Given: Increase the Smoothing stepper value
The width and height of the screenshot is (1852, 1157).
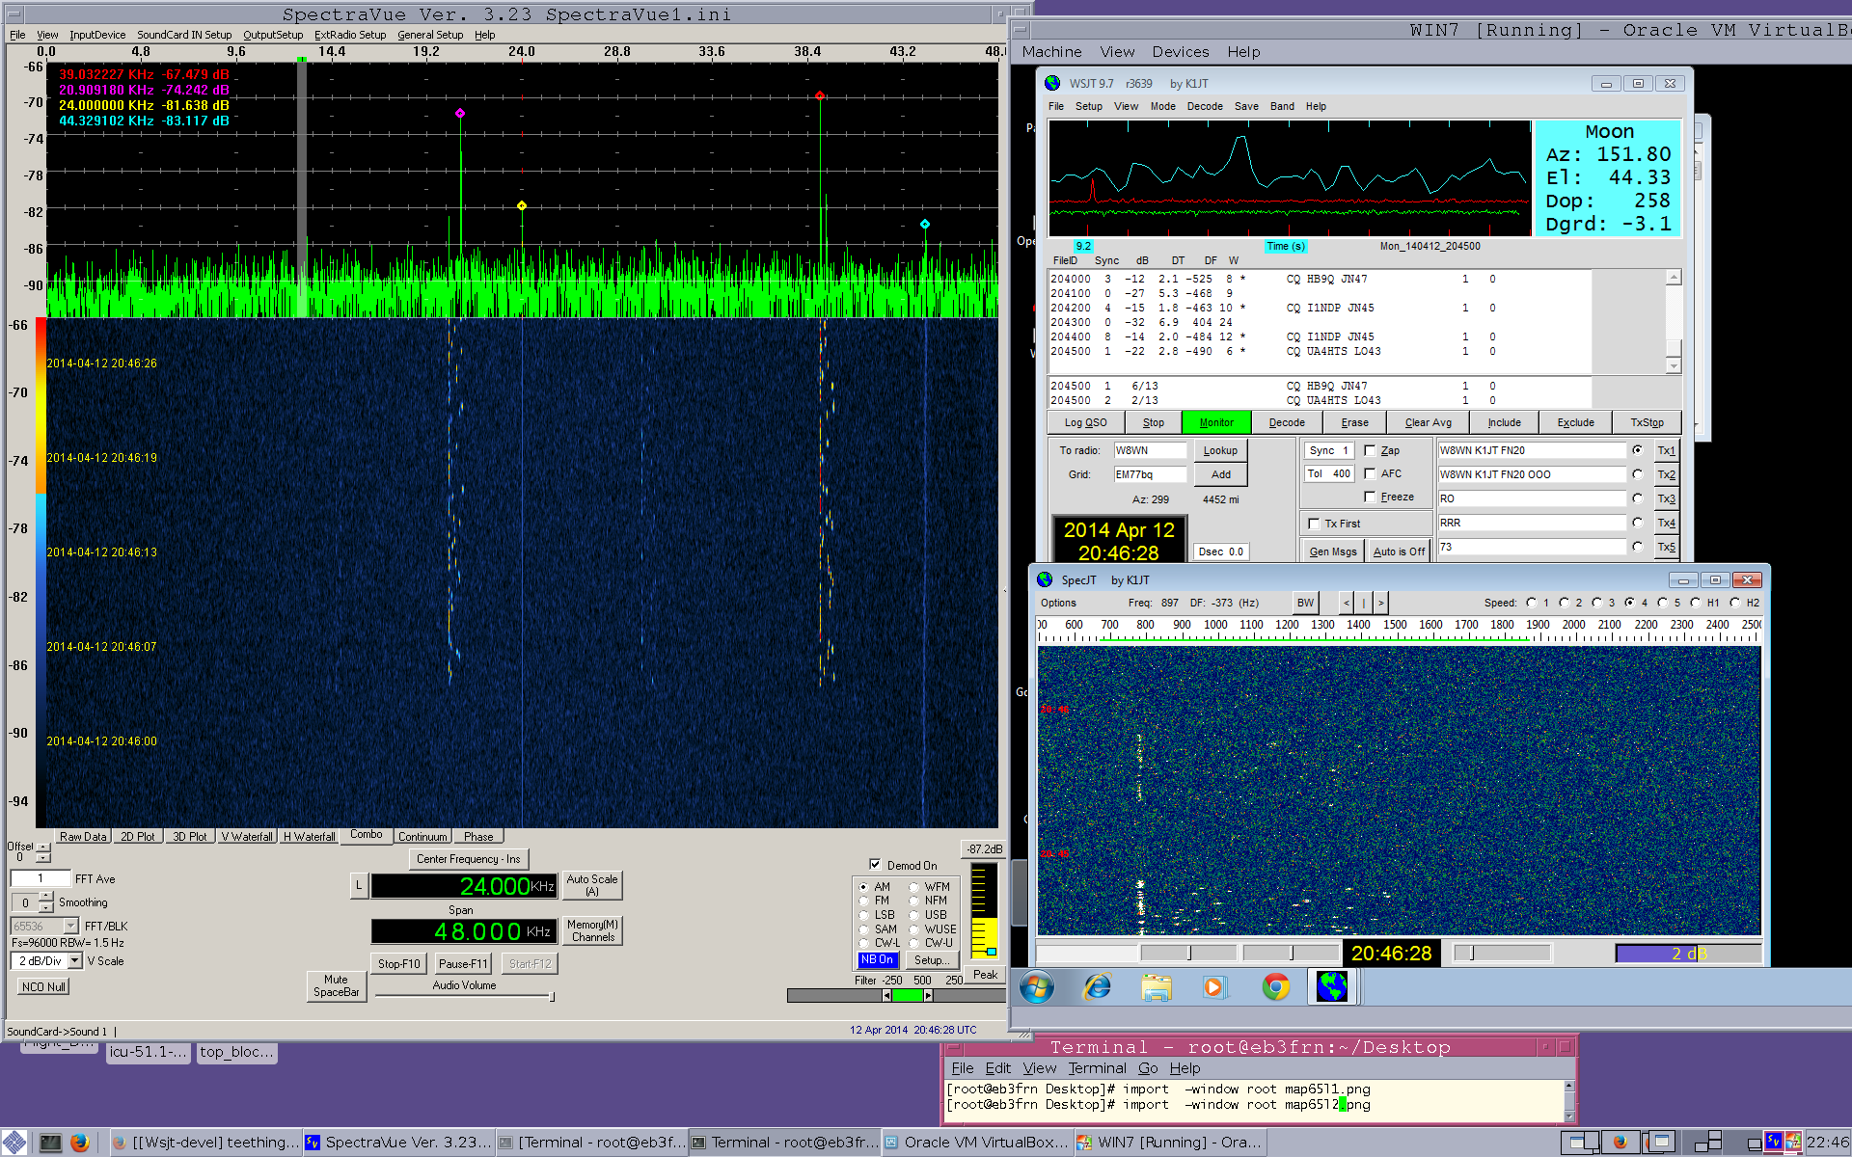Looking at the screenshot, I should [x=45, y=898].
